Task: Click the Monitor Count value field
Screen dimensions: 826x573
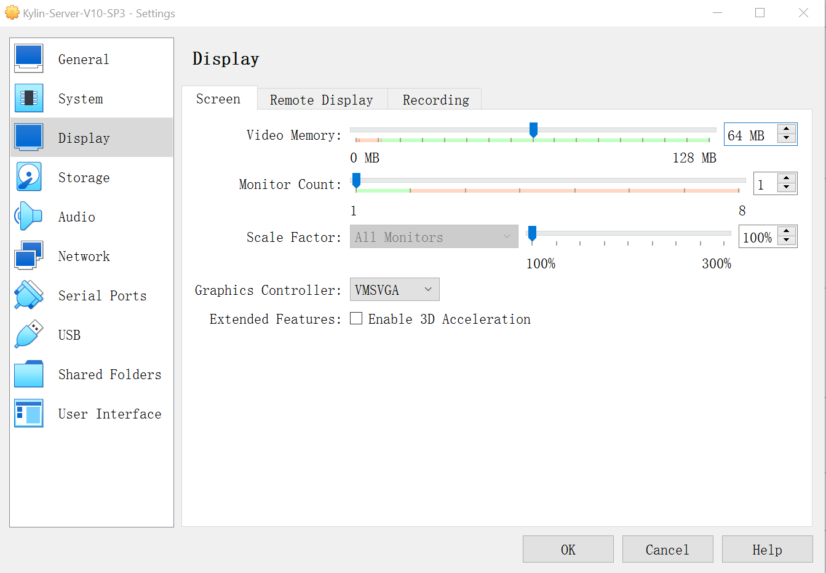Action: [765, 183]
